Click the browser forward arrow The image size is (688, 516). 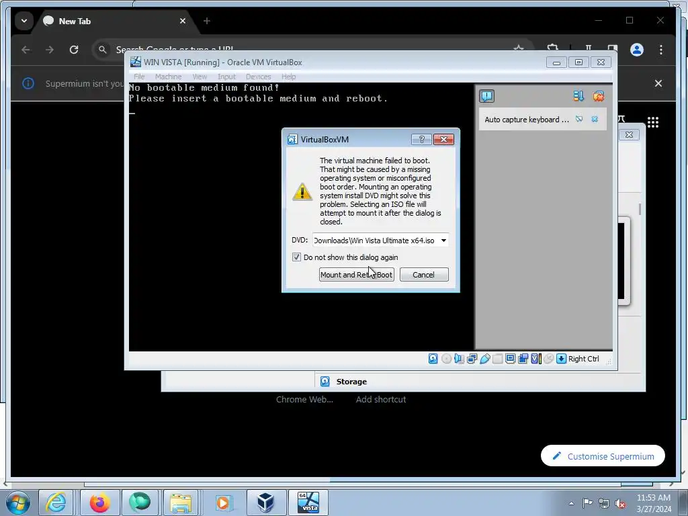pyautogui.click(x=50, y=50)
